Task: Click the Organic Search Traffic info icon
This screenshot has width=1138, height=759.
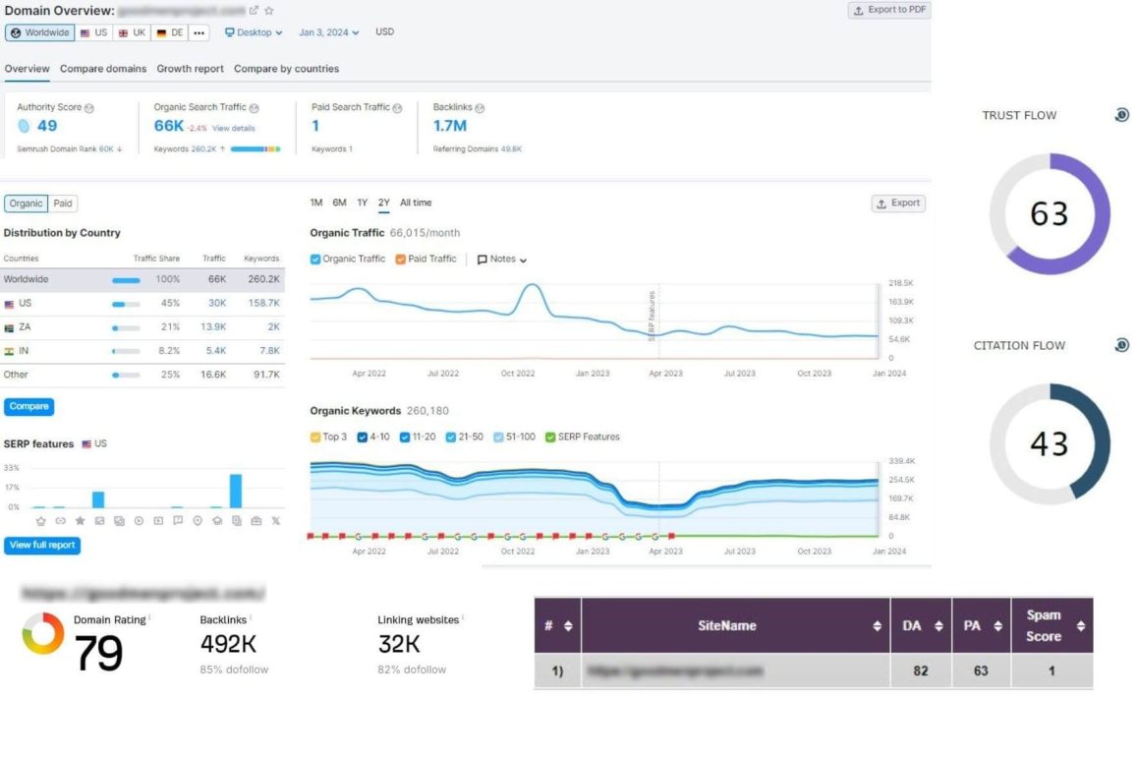Action: tap(254, 108)
